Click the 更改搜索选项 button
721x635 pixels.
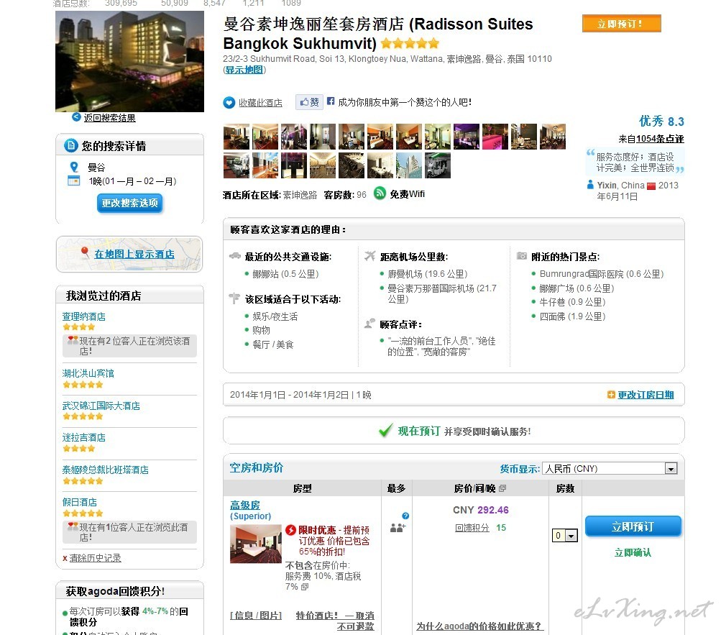point(129,203)
